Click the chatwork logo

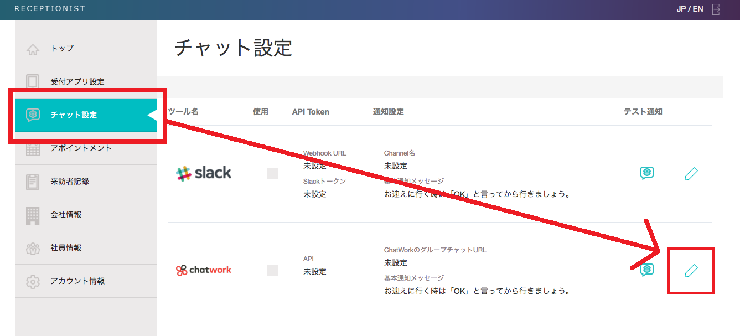pos(204,270)
